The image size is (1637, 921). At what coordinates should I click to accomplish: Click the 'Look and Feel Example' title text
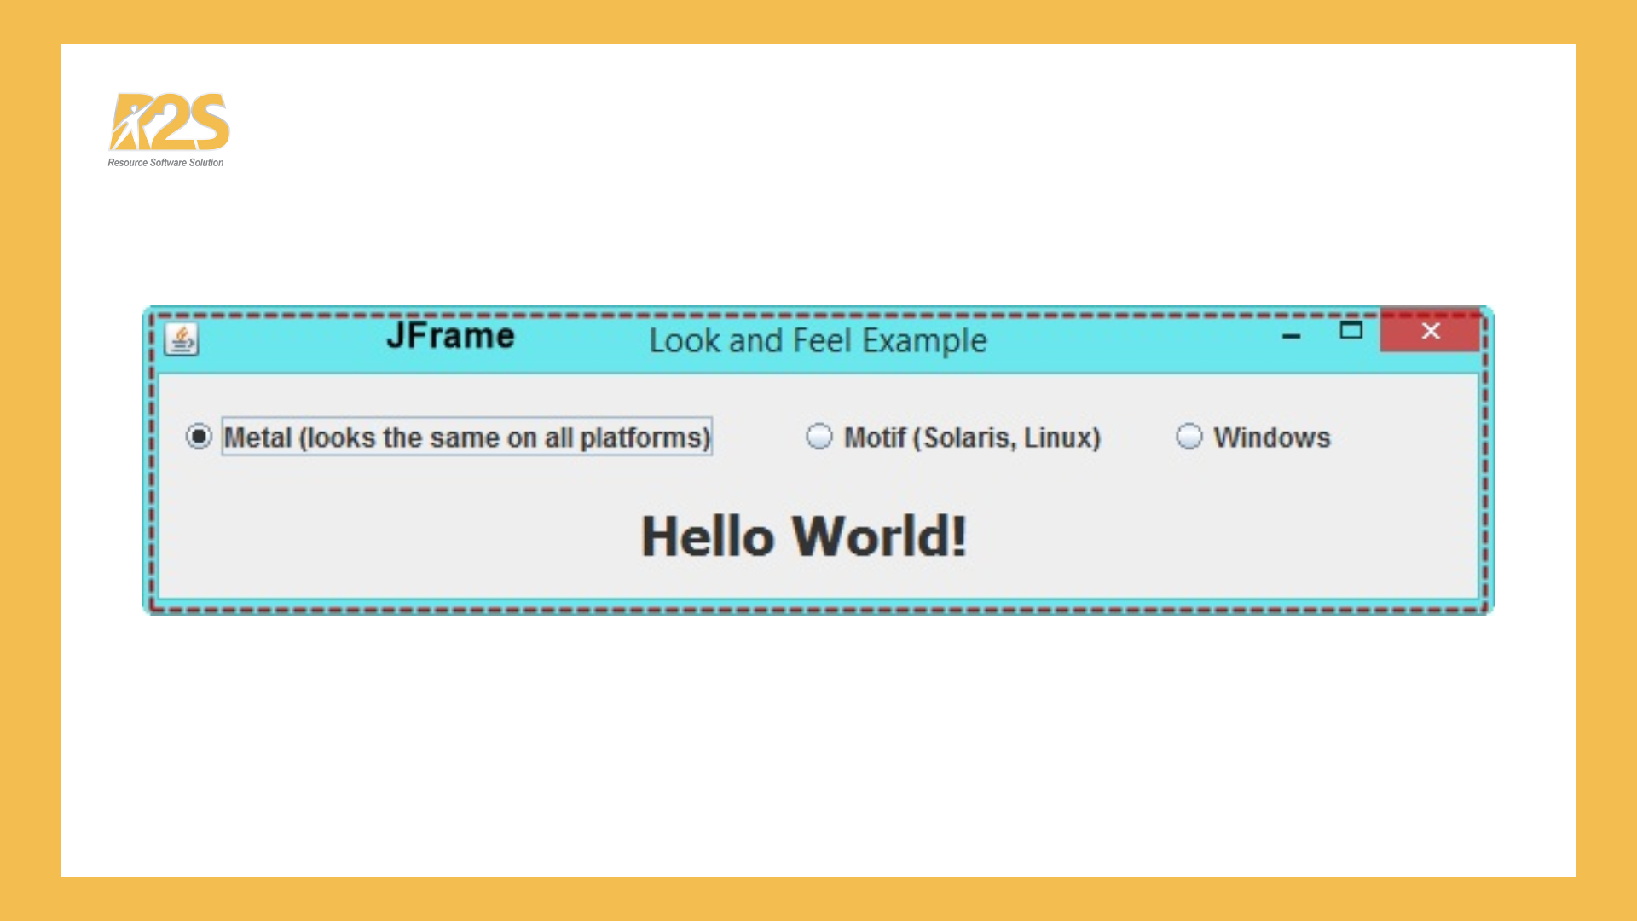coord(818,341)
